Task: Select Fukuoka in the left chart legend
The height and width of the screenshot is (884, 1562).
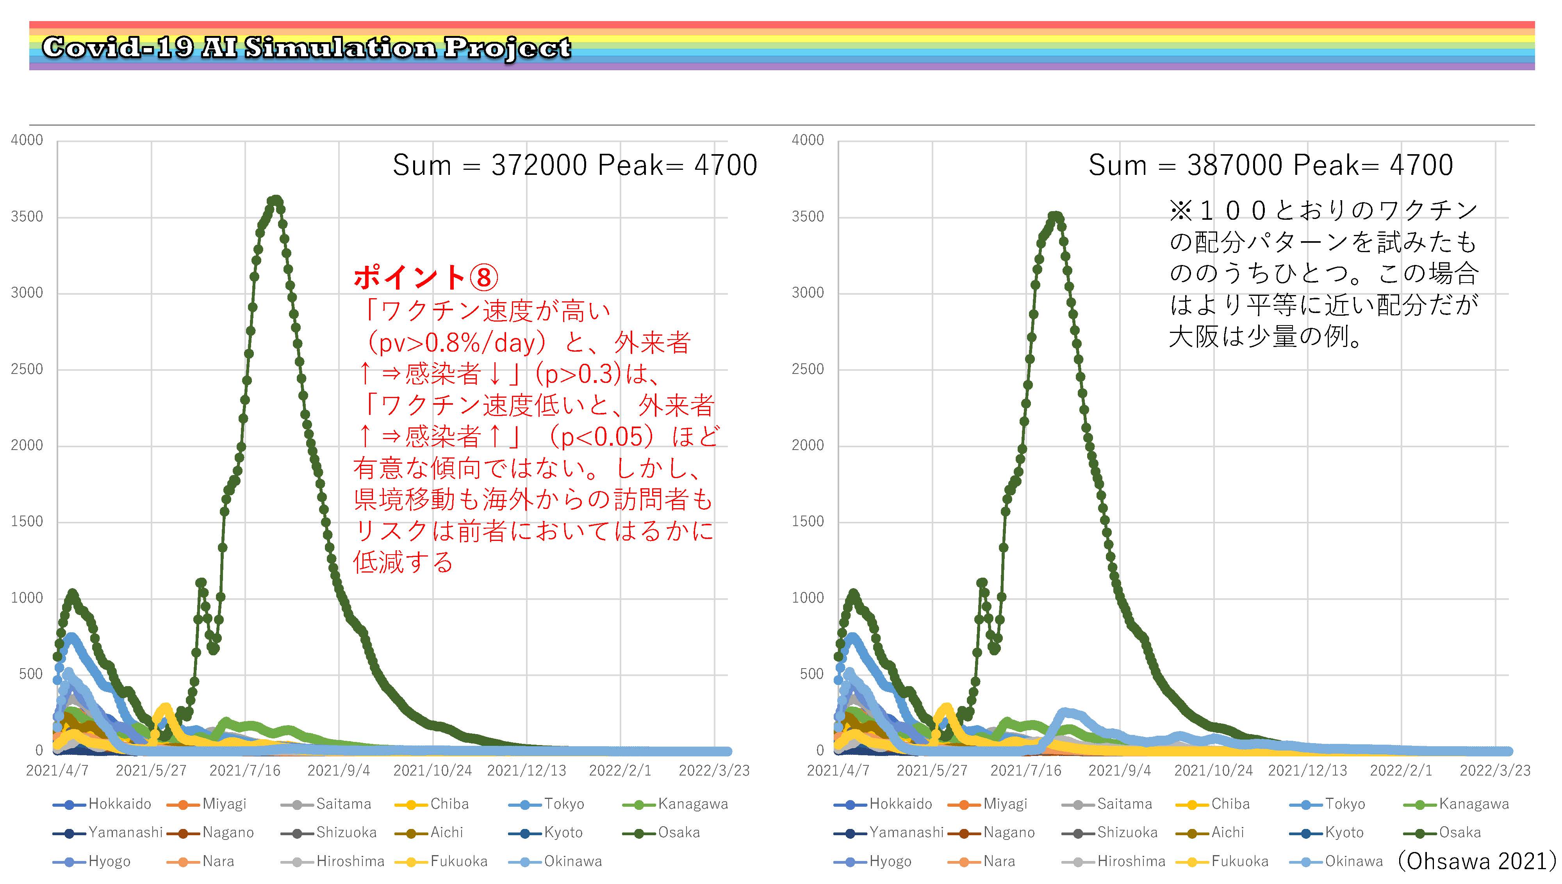Action: tap(441, 861)
